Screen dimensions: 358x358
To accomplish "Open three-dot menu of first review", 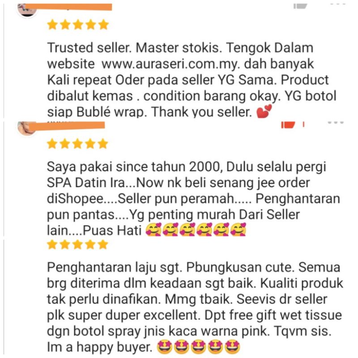I will pos(338,4).
